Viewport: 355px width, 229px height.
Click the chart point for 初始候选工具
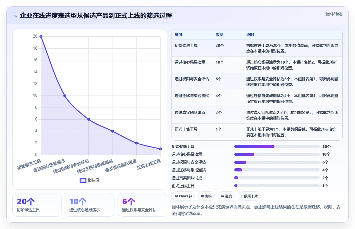point(41,37)
